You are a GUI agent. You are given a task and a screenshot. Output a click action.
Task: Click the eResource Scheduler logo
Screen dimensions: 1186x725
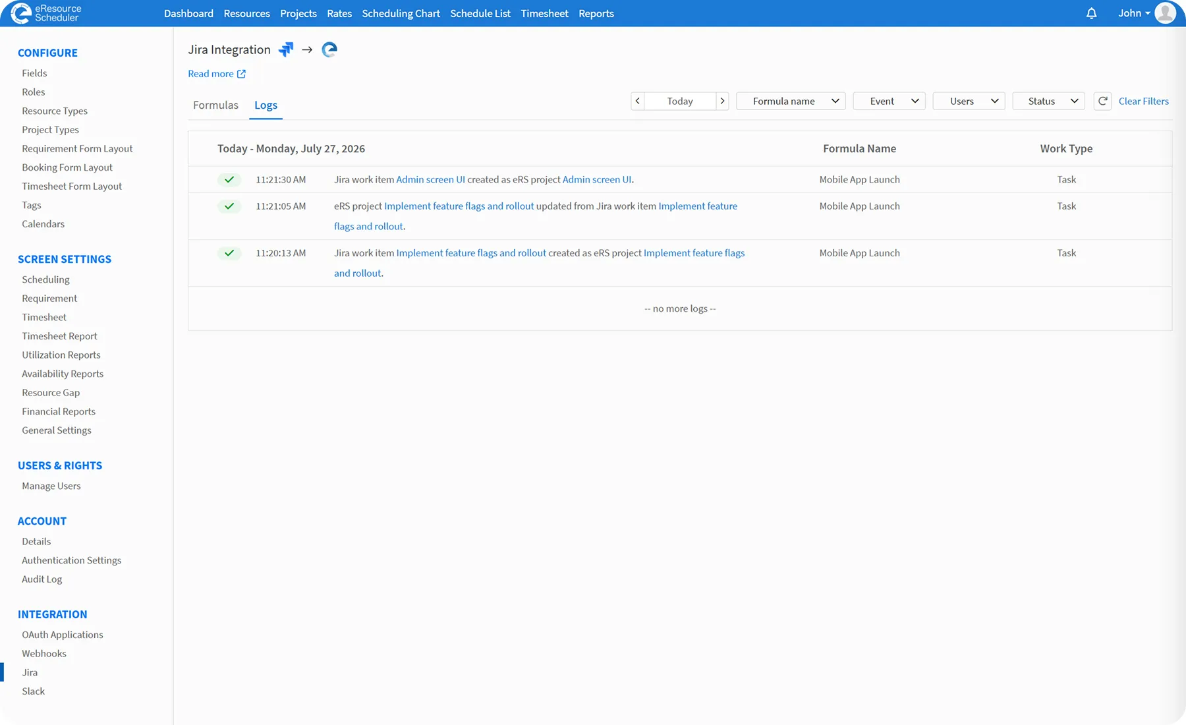tap(46, 13)
